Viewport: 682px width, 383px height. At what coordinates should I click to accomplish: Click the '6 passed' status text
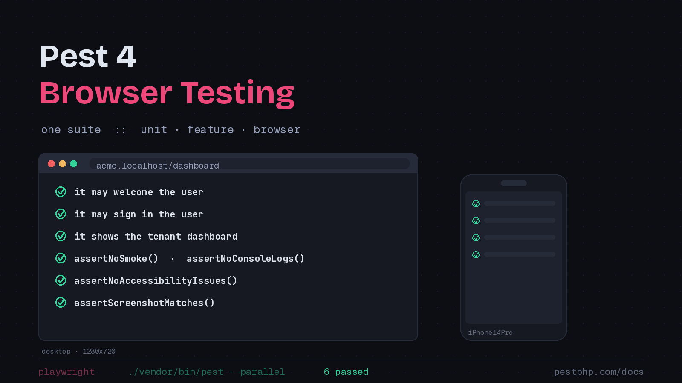tap(346, 372)
